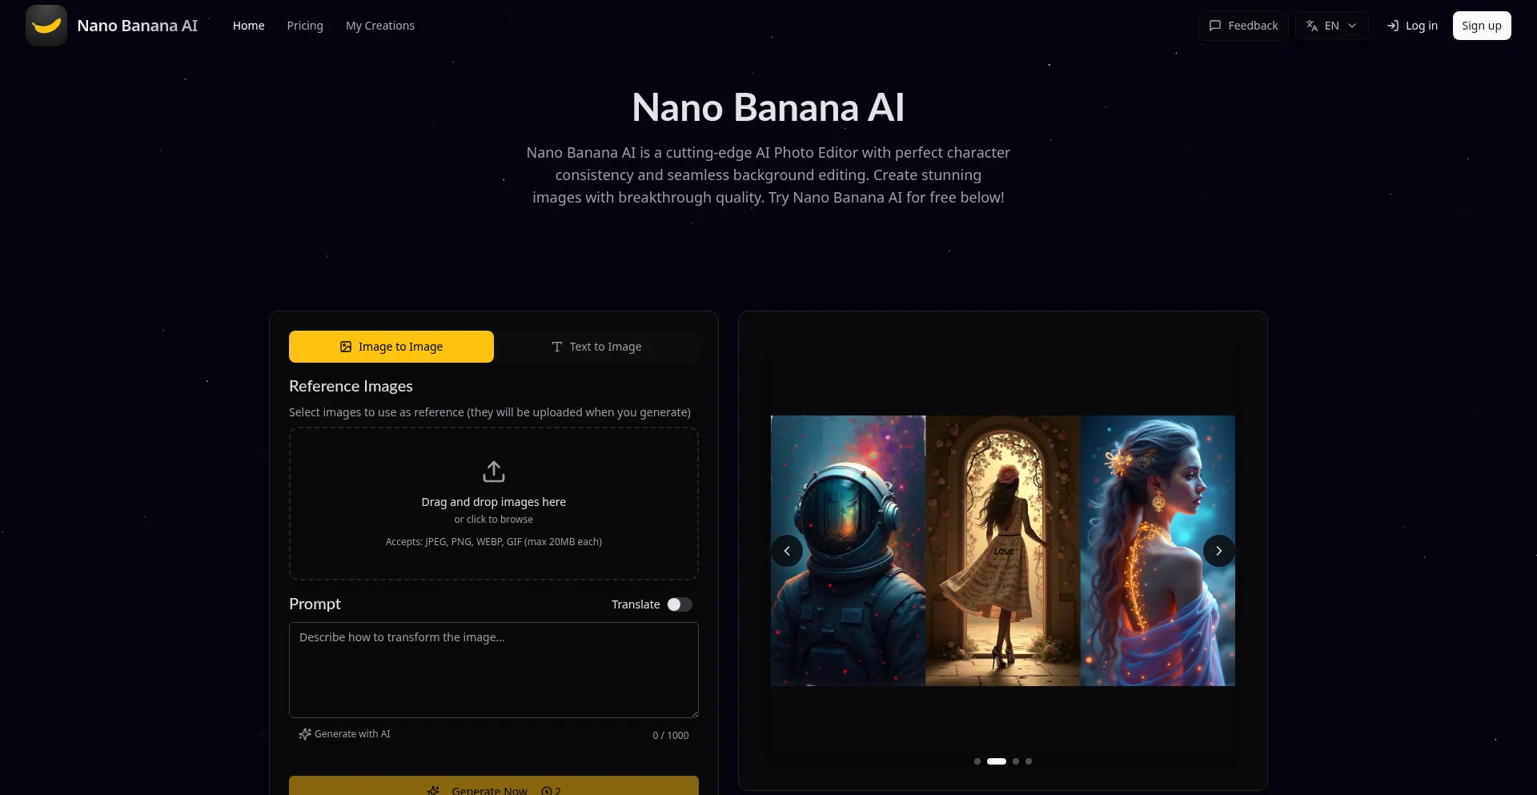The height and width of the screenshot is (795, 1537).
Task: Focus the prompt description text area
Action: coord(494,670)
